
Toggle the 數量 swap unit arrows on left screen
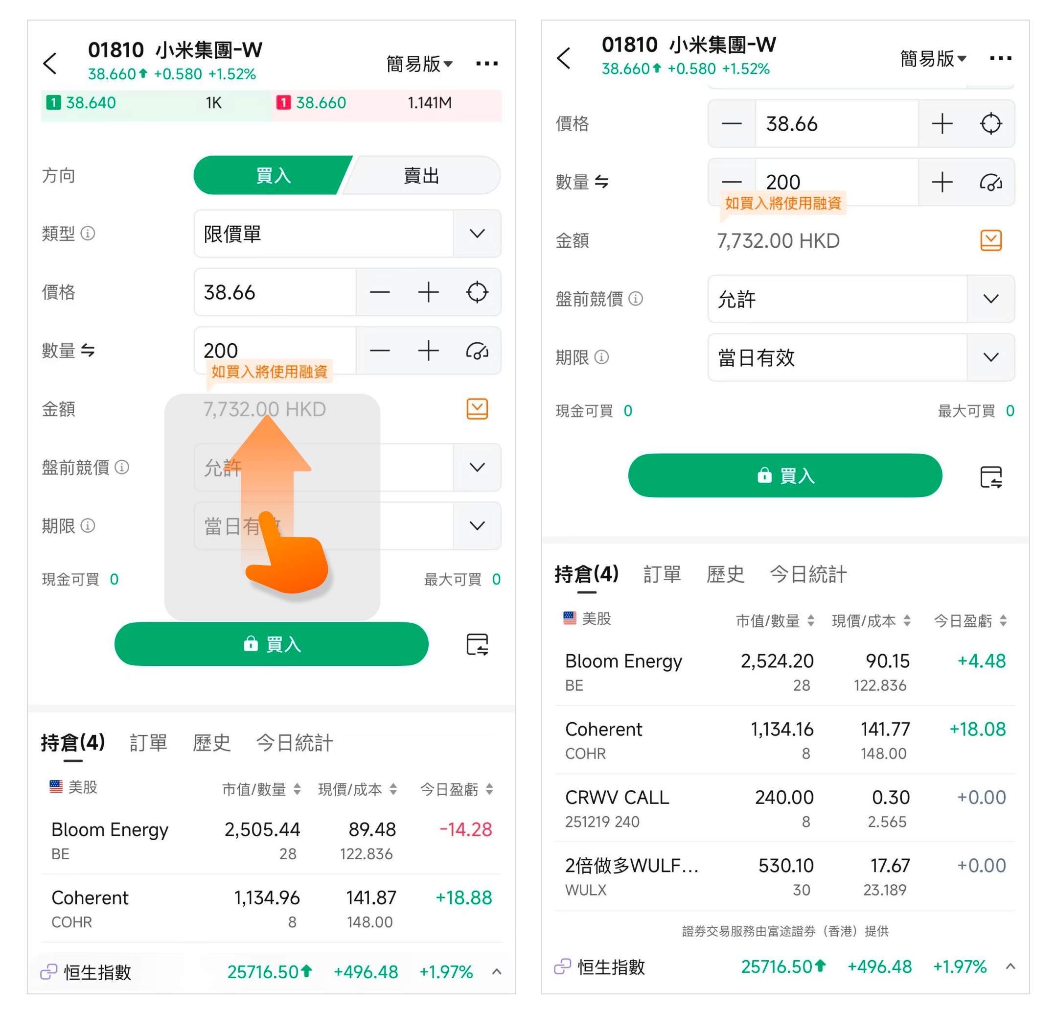[88, 350]
